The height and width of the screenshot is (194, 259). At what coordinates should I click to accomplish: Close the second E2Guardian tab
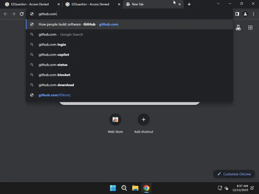[119, 4]
